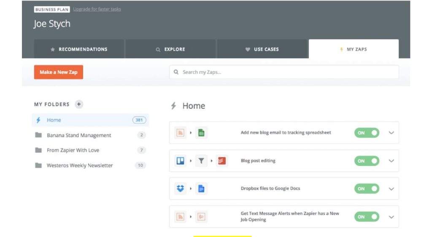This screenshot has height=237, width=432.
Task: Click the folder icon beside From Zapier With Love
Action: point(38,150)
